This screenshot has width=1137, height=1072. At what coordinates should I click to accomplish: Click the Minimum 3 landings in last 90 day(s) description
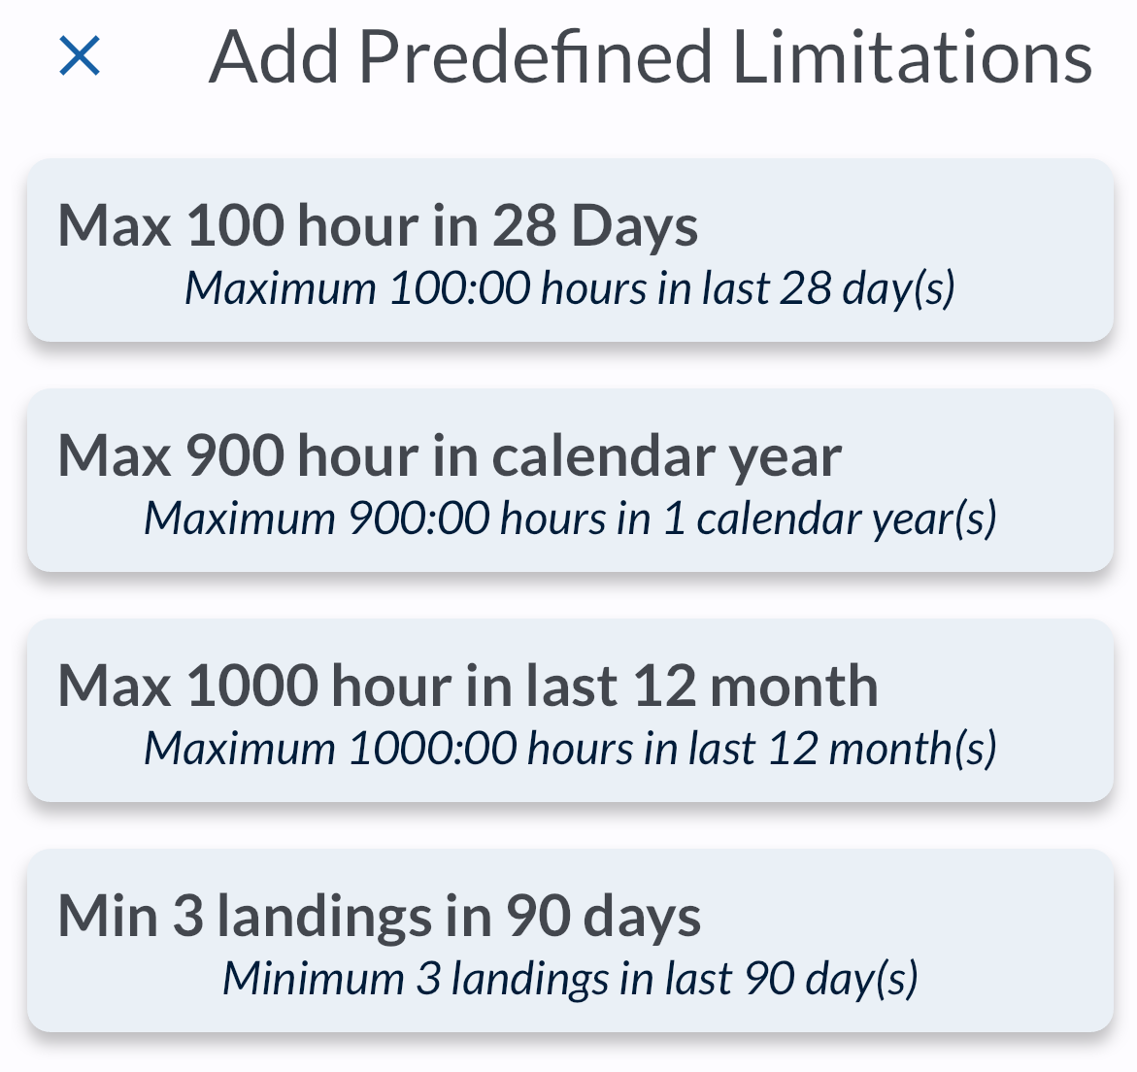coord(570,979)
